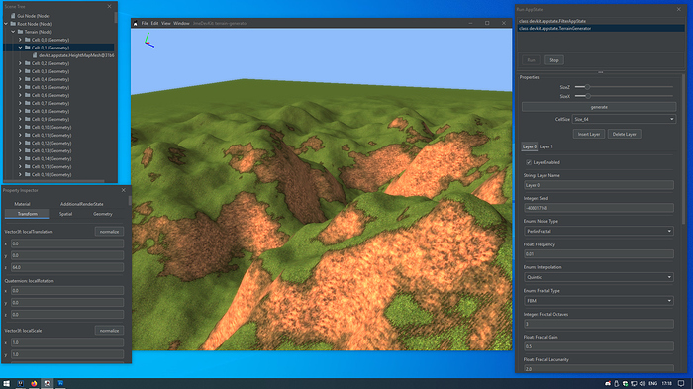Select the Terrain node folder icon
Screen dimensions: 693x389
21,32
